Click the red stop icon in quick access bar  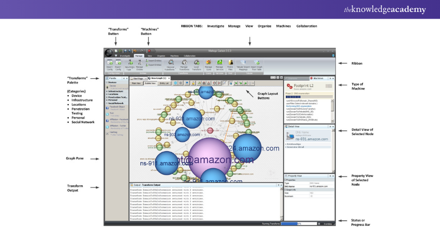(149, 51)
